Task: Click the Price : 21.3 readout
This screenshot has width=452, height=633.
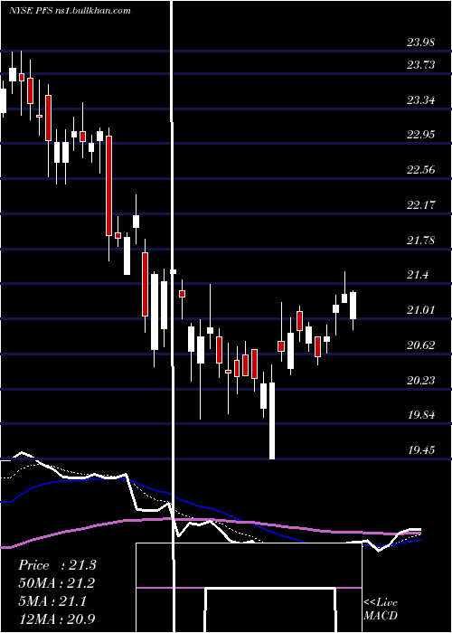Action: [x=57, y=565]
